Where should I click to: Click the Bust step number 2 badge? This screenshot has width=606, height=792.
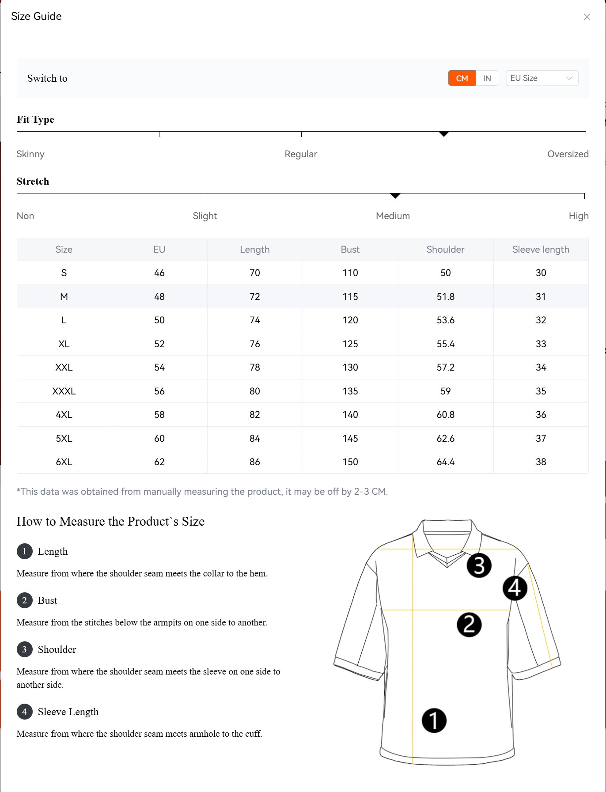(x=24, y=600)
